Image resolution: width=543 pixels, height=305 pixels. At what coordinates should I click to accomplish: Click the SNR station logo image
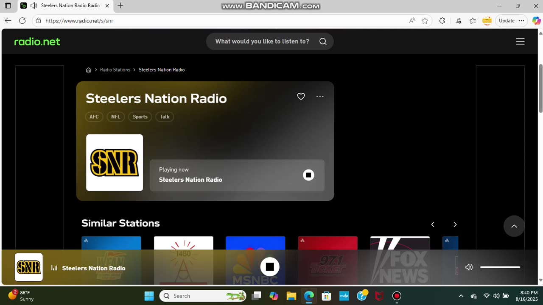tap(115, 163)
